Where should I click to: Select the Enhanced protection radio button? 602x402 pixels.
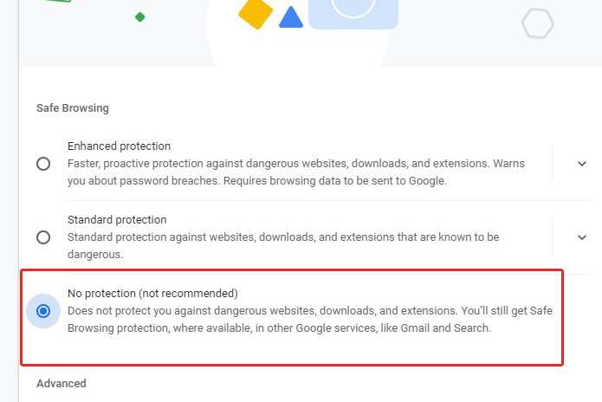pos(43,164)
